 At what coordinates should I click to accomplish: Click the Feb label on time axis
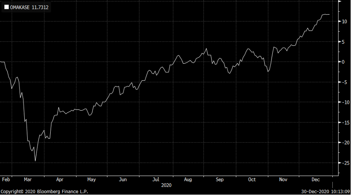pos(6,179)
